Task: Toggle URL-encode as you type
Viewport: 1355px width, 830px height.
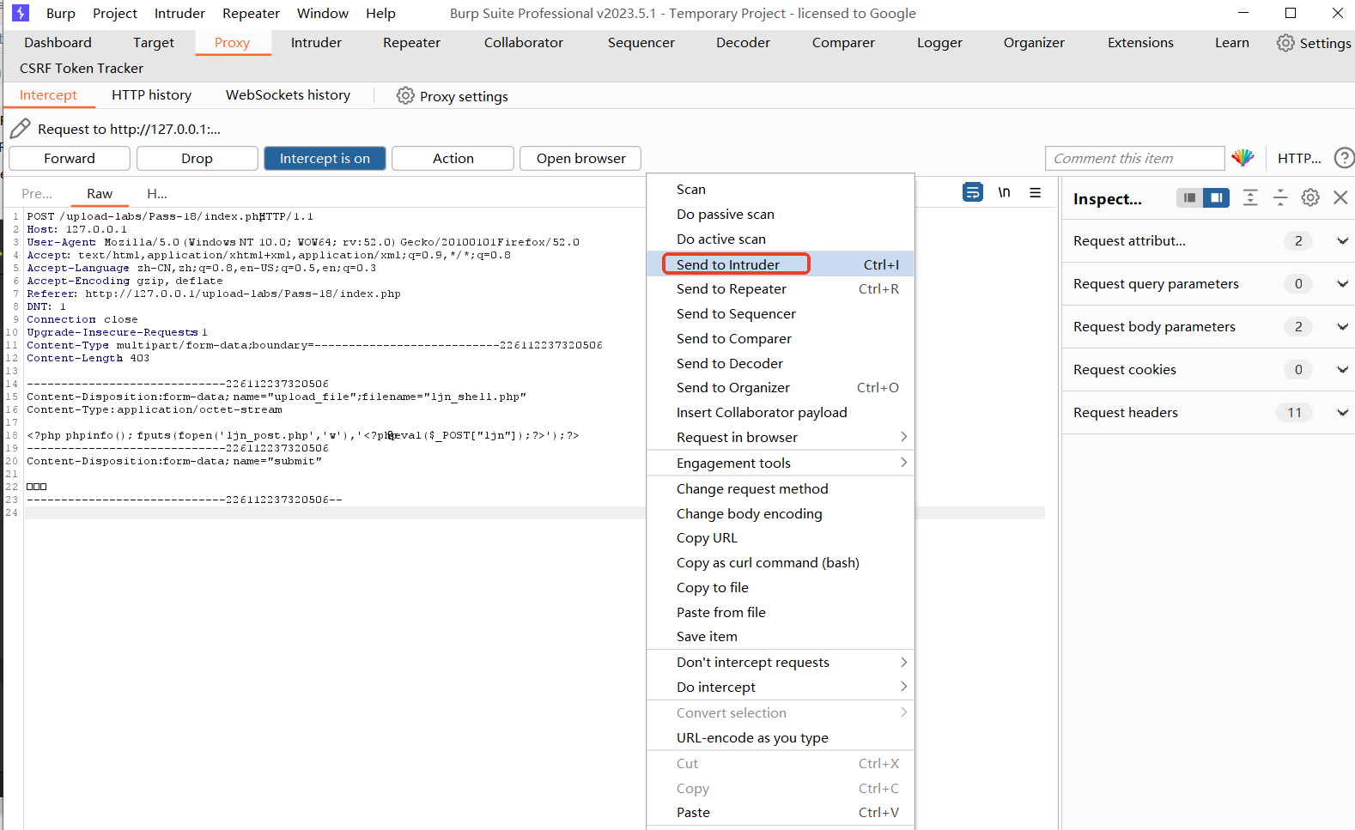Action: [x=781, y=738]
